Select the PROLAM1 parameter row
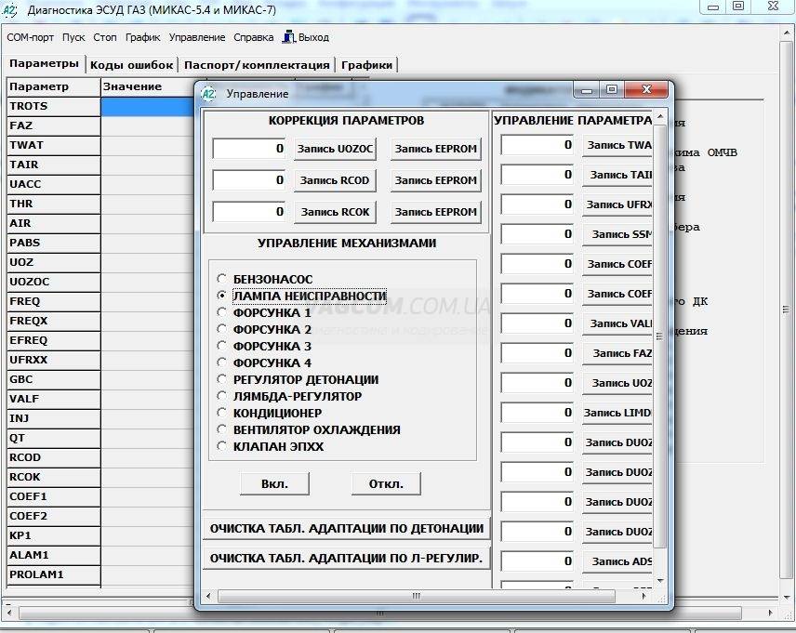 [53, 574]
